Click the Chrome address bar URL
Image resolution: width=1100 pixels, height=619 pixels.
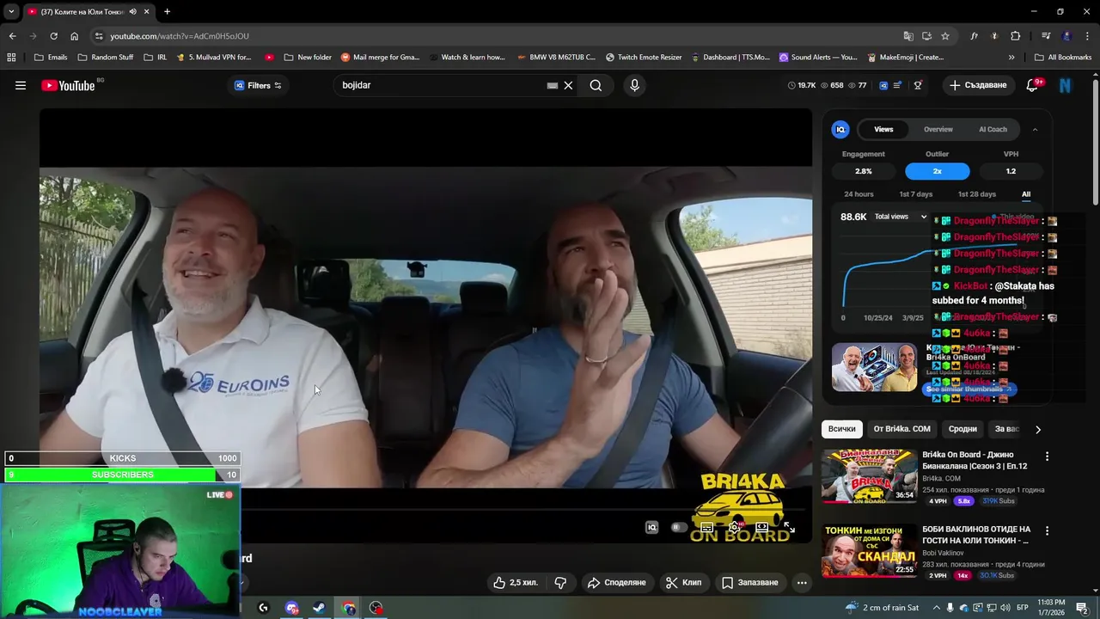click(180, 36)
